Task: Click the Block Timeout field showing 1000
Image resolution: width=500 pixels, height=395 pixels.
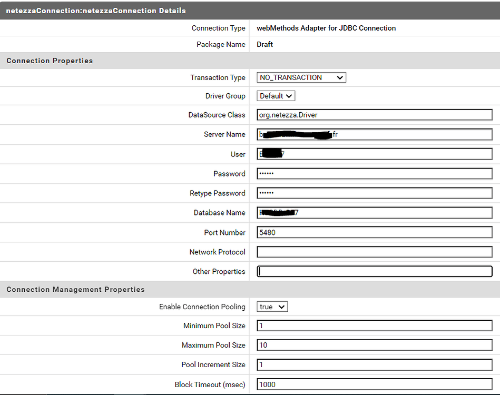Action: [x=374, y=384]
